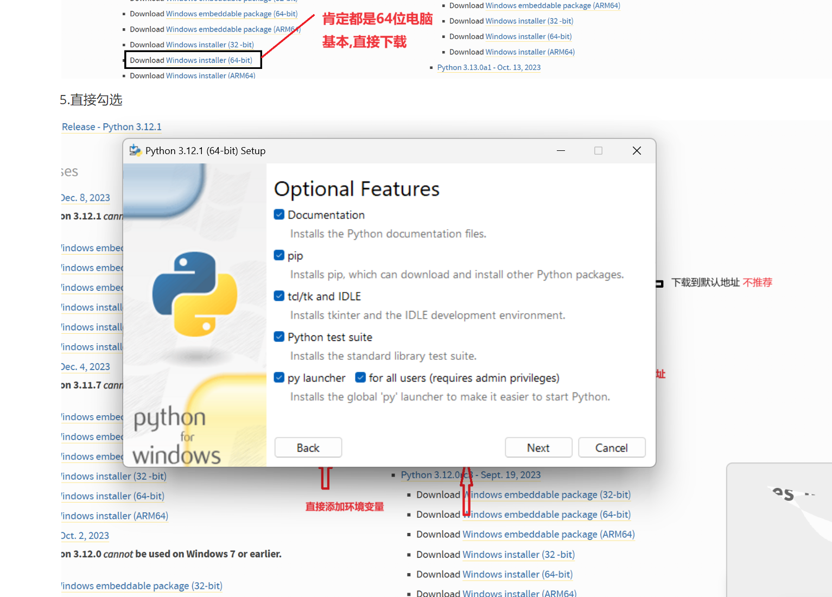Click the Dec. 4, 2023 release link
Viewport: 832px width, 597px height.
click(86, 367)
